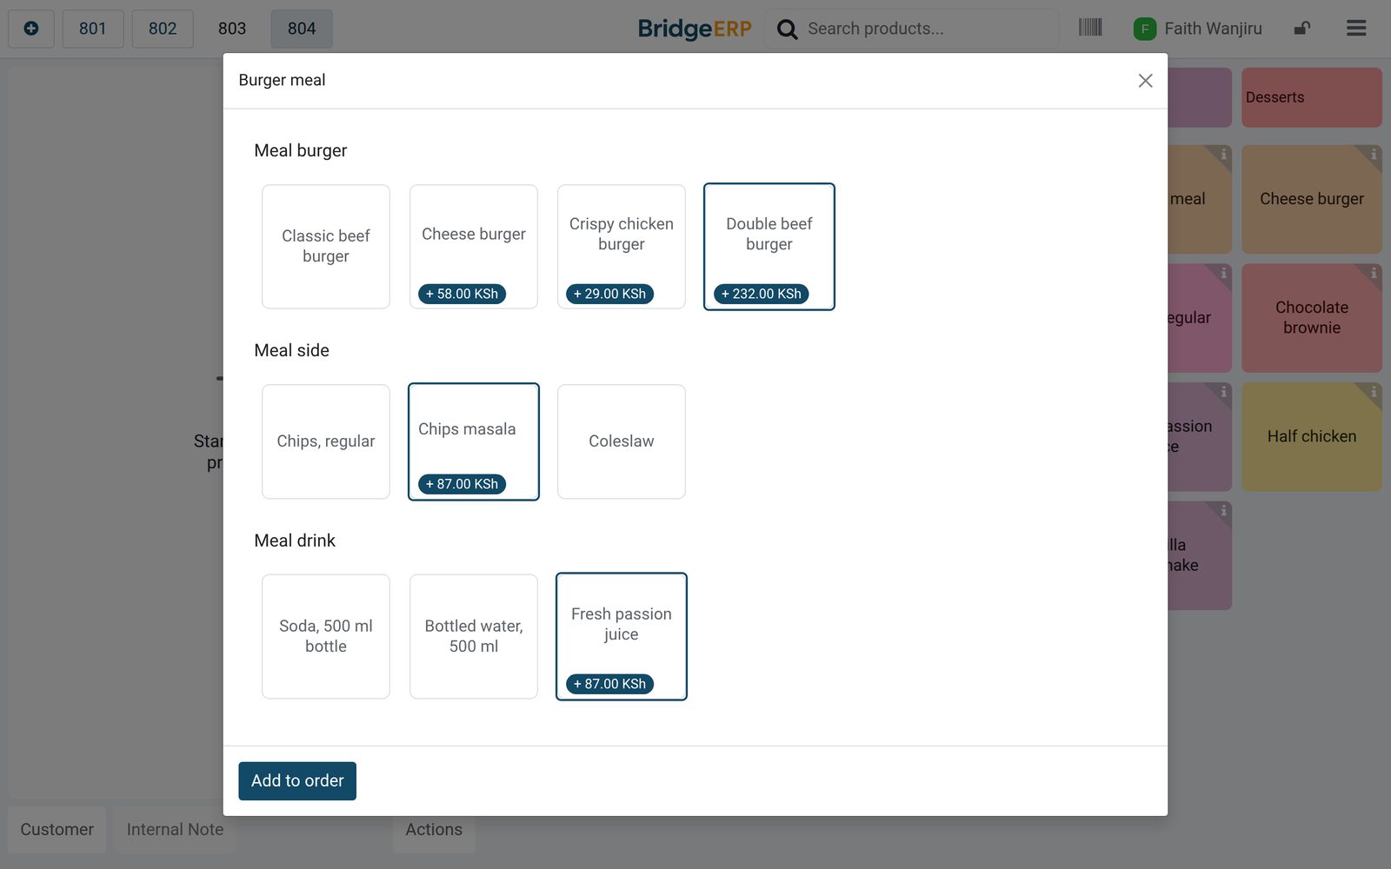This screenshot has width=1391, height=869.
Task: Open info icon on Half chicken tile
Action: click(1373, 392)
